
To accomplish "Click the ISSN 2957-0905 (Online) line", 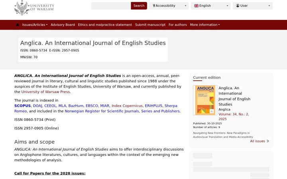I will coord(37,128).
